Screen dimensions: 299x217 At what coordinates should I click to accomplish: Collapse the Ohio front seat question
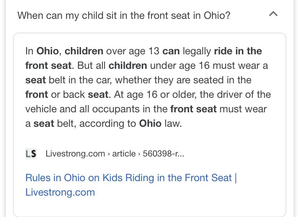273,14
